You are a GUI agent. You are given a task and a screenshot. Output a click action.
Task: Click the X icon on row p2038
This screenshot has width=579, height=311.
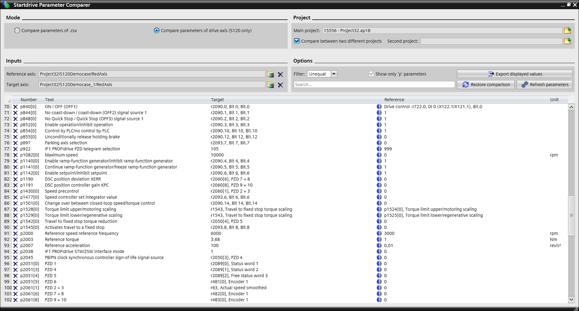[x=15, y=252]
